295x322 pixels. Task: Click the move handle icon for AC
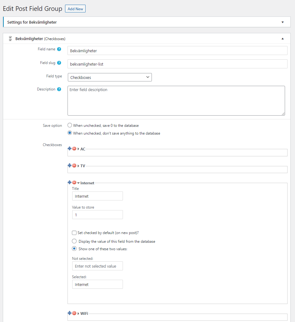click(70, 149)
